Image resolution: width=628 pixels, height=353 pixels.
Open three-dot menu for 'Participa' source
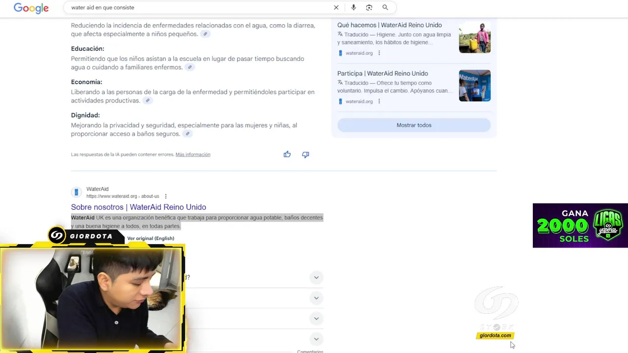[x=379, y=101]
